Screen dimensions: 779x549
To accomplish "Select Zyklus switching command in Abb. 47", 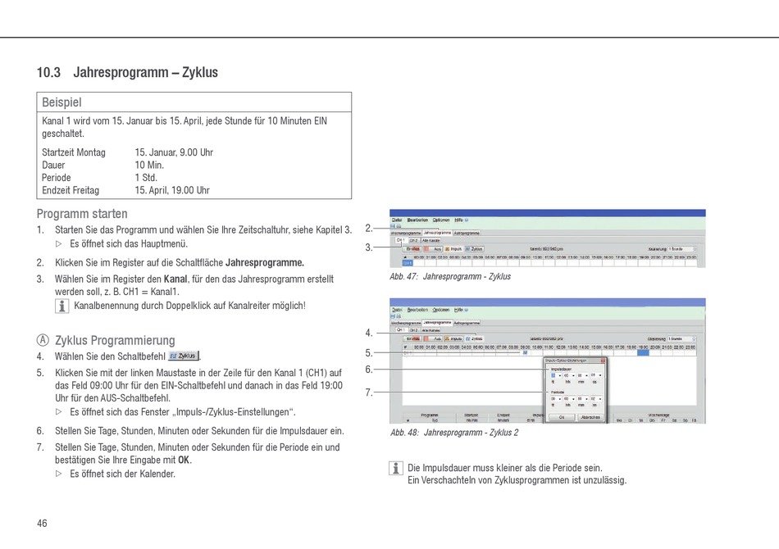I will pyautogui.click(x=475, y=249).
